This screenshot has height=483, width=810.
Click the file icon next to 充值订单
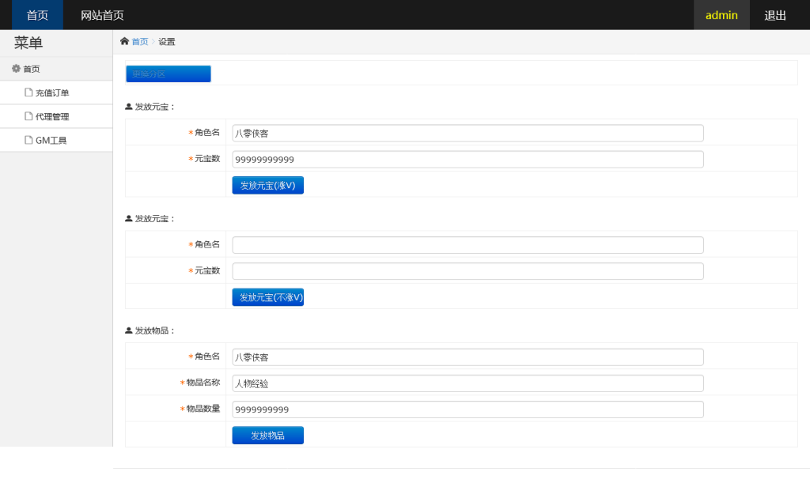(28, 92)
